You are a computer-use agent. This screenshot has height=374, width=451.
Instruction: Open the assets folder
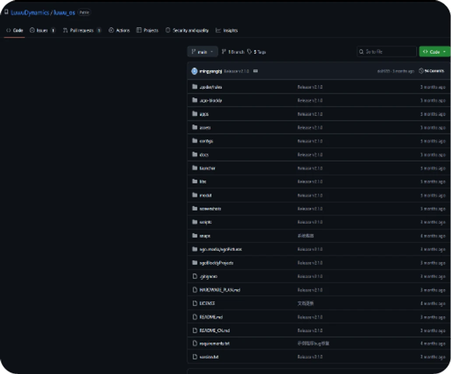(x=205, y=127)
